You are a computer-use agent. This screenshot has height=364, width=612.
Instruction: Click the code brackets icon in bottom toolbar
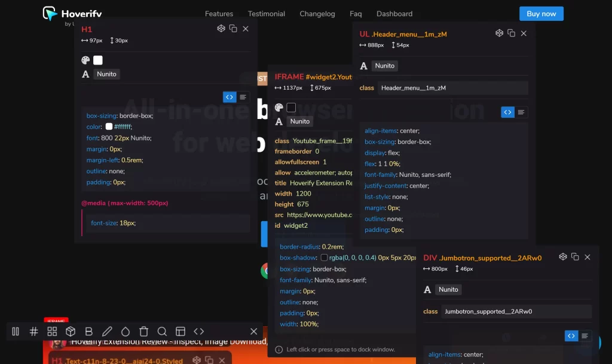coord(198,331)
